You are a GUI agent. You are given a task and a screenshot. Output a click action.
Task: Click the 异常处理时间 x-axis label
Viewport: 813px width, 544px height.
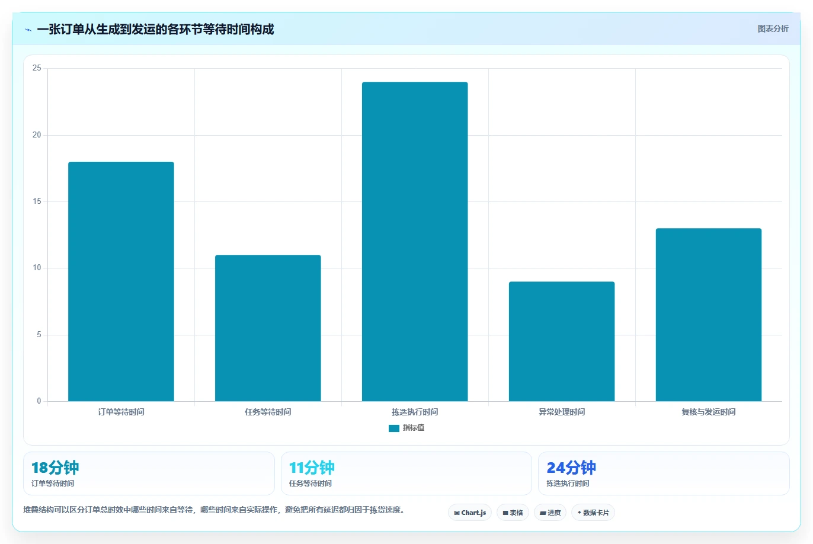tap(562, 412)
